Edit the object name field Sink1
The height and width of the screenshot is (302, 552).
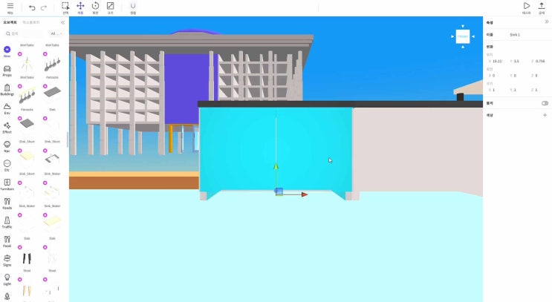527,35
